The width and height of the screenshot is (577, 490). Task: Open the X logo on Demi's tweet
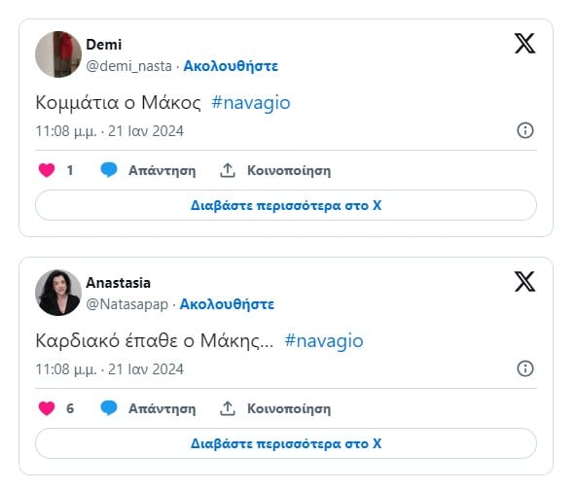click(524, 44)
